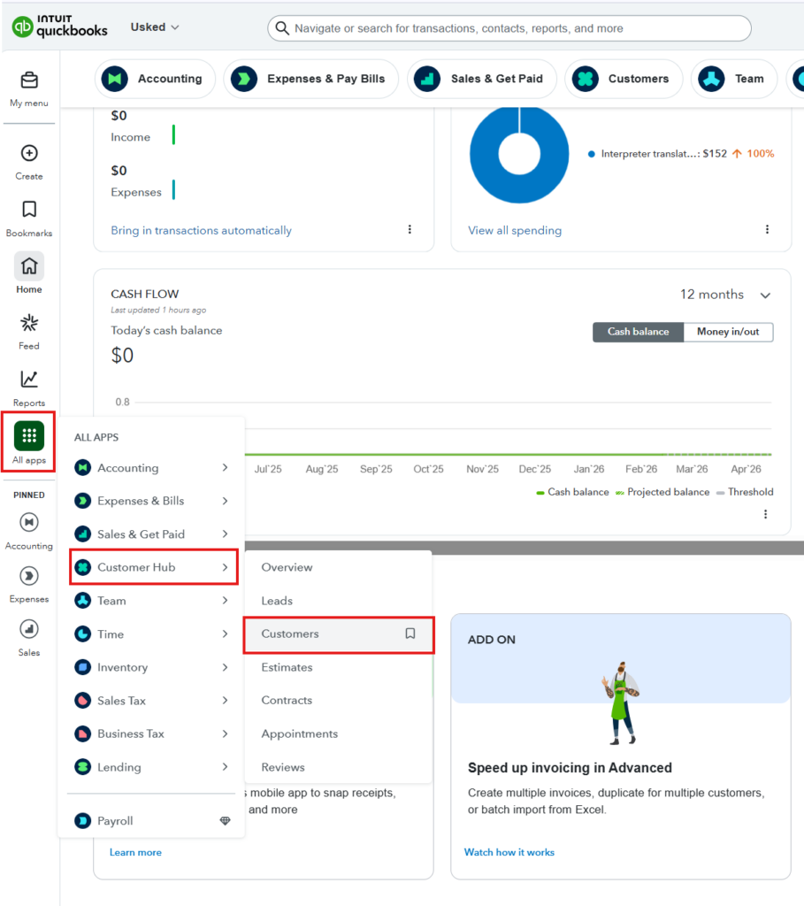Click Payroll diamond upgrade icon

tap(226, 820)
